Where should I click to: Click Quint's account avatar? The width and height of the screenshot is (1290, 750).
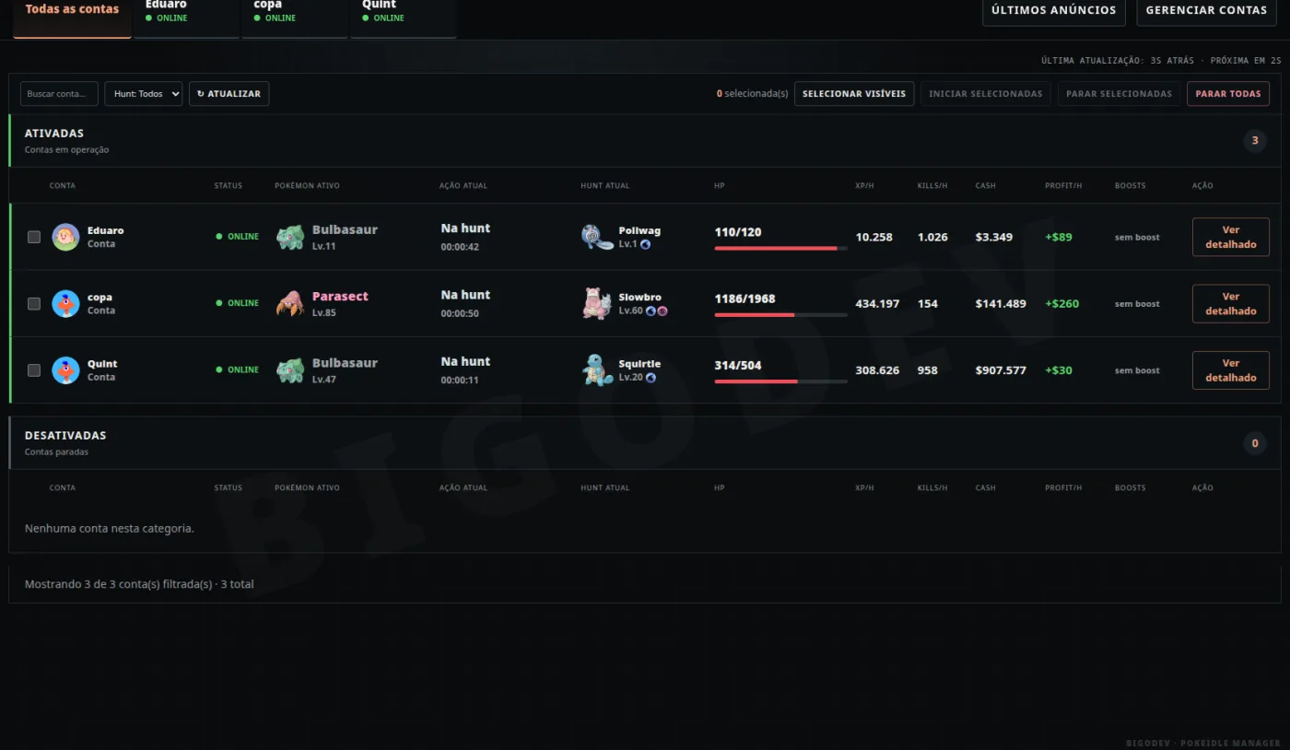pyautogui.click(x=65, y=369)
